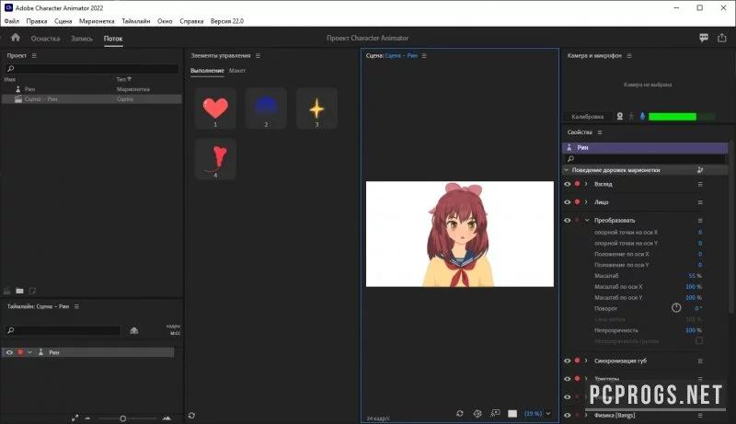Toggle the Рин track eye in timeline

(x=9, y=352)
